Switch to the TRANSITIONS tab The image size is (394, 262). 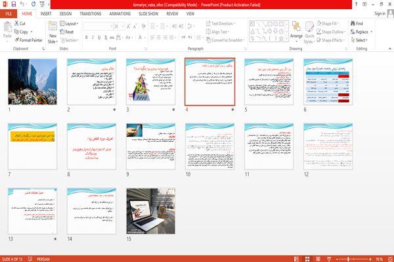(91, 14)
